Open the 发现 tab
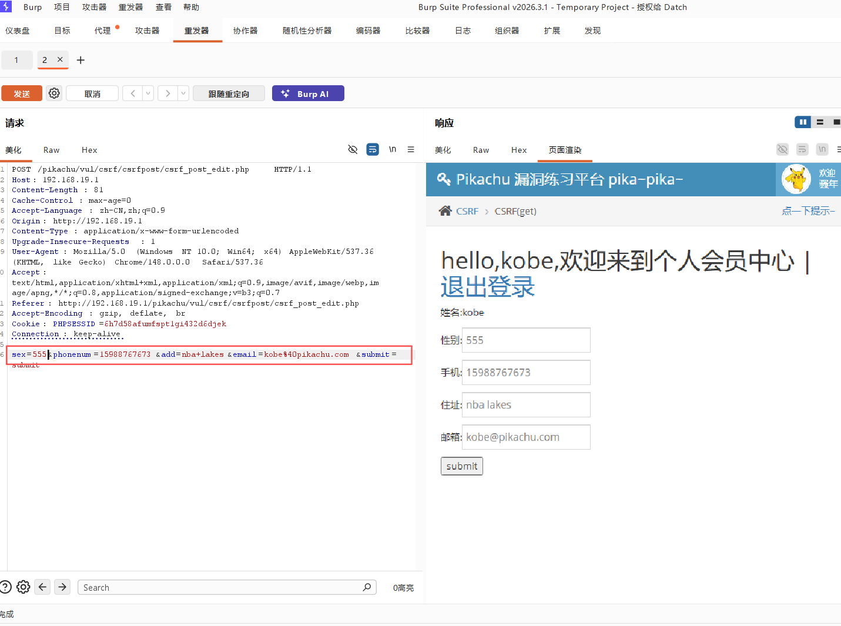This screenshot has width=841, height=626. (x=593, y=31)
